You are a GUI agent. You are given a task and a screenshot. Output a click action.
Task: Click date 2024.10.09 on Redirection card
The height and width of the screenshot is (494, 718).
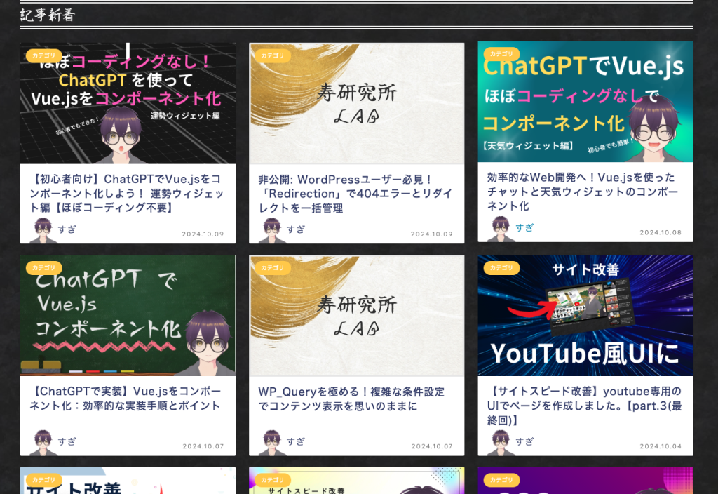pos(432,234)
